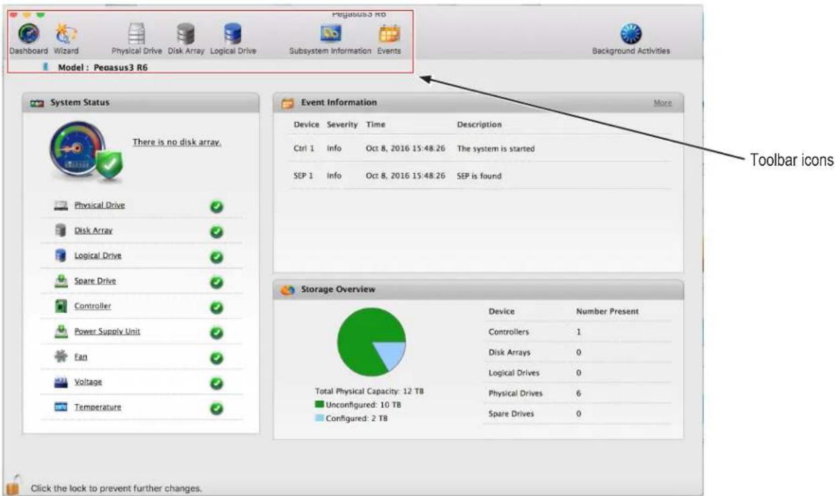Click green status check for Physical Drive
This screenshot has width=835, height=496.
tap(216, 207)
